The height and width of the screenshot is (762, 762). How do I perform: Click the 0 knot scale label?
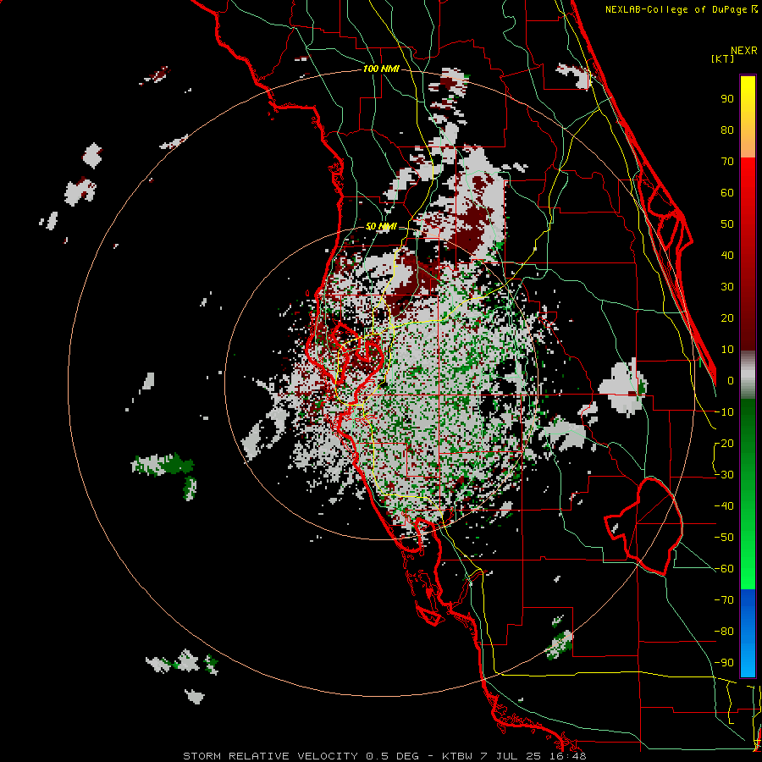tap(731, 380)
